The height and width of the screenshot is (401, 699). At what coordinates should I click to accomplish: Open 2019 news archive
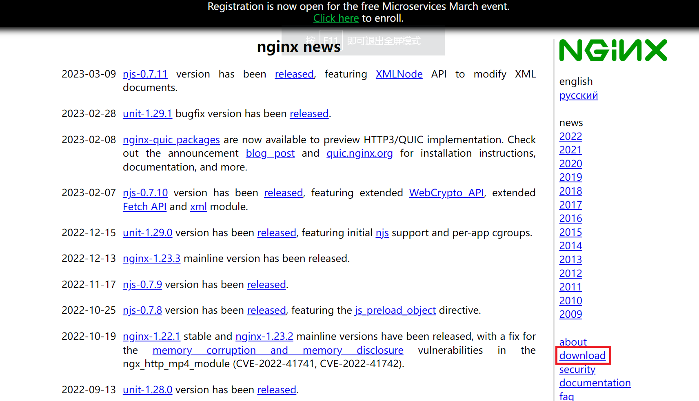tap(570, 177)
